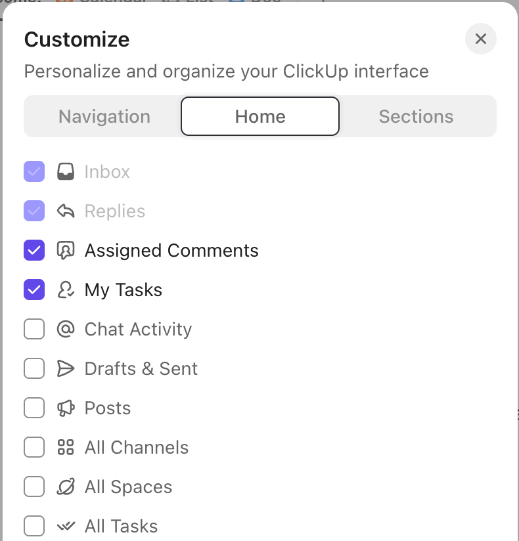Click the All Channels grid icon
Image resolution: width=519 pixels, height=541 pixels.
[x=66, y=448]
